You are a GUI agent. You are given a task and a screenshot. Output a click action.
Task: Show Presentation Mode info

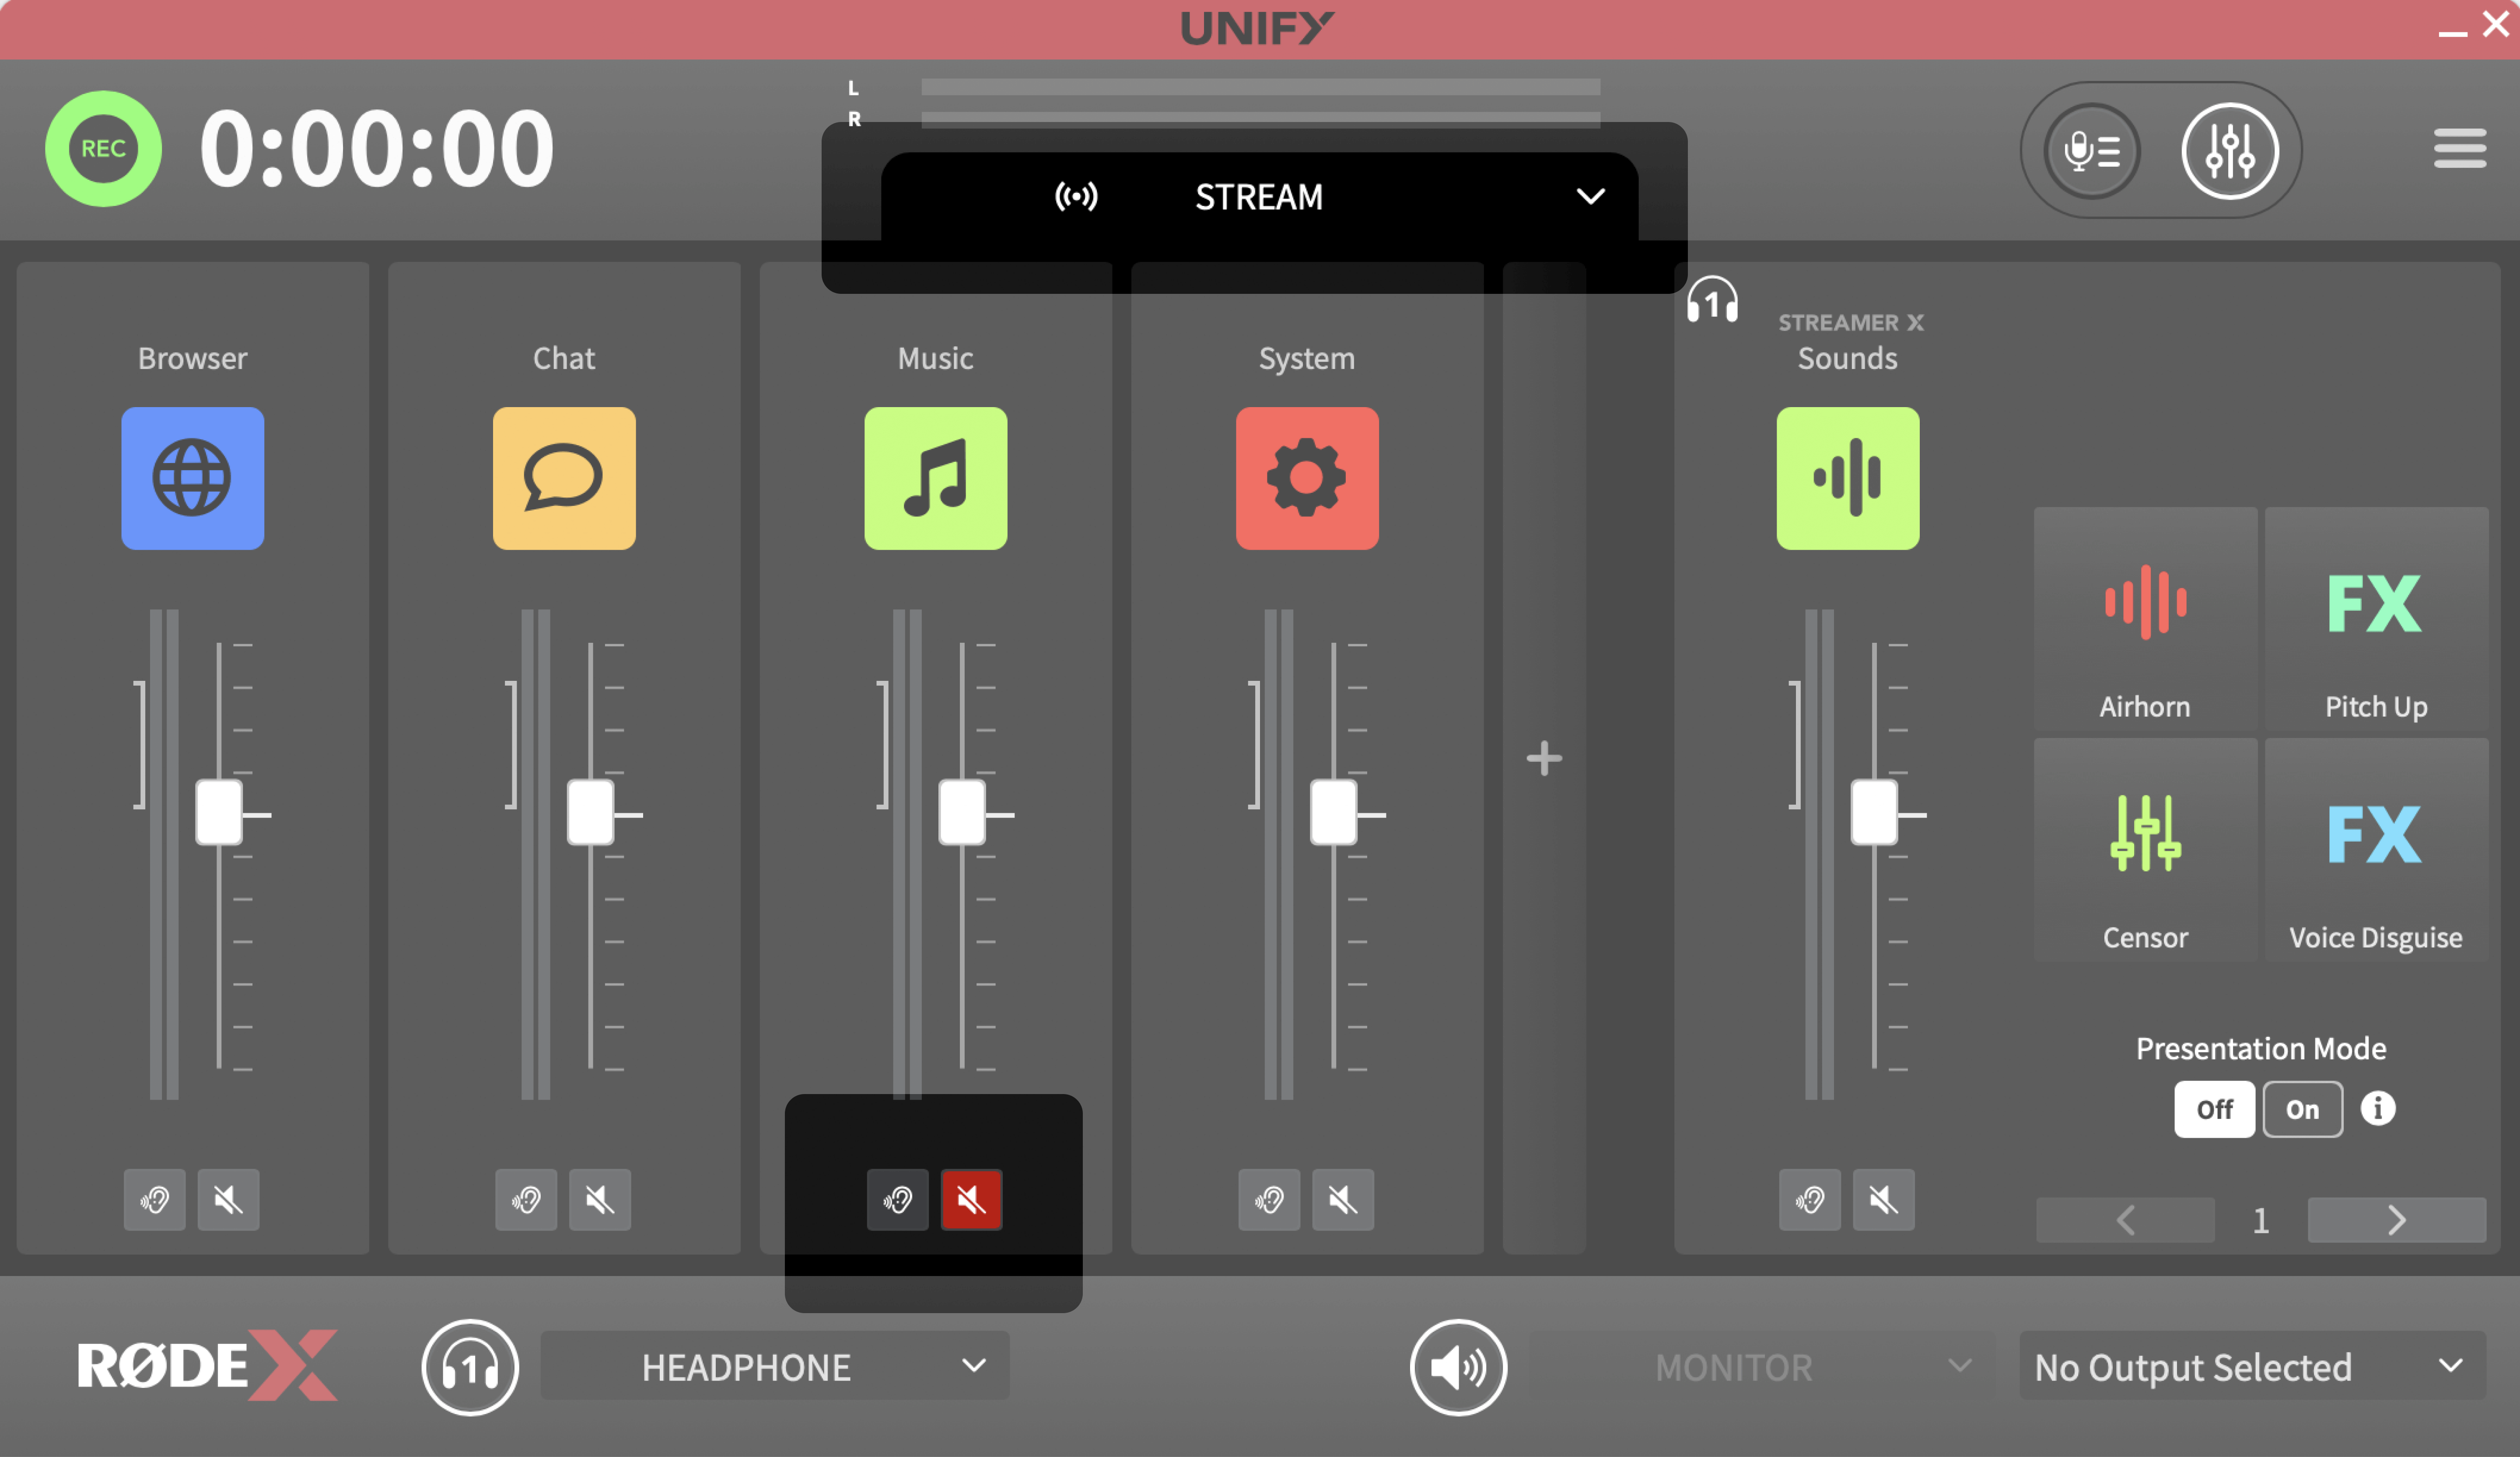click(2378, 1108)
